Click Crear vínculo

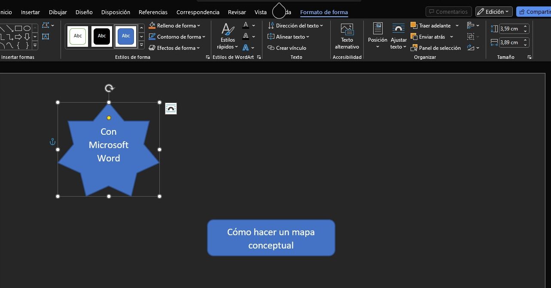287,48
